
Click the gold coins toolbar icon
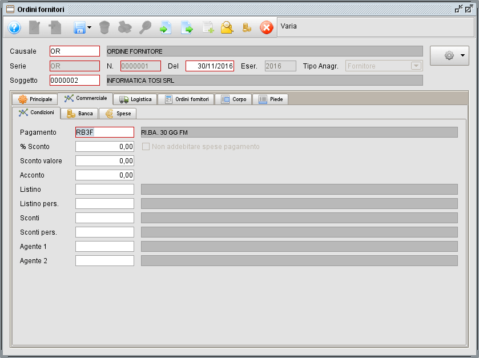point(247,27)
